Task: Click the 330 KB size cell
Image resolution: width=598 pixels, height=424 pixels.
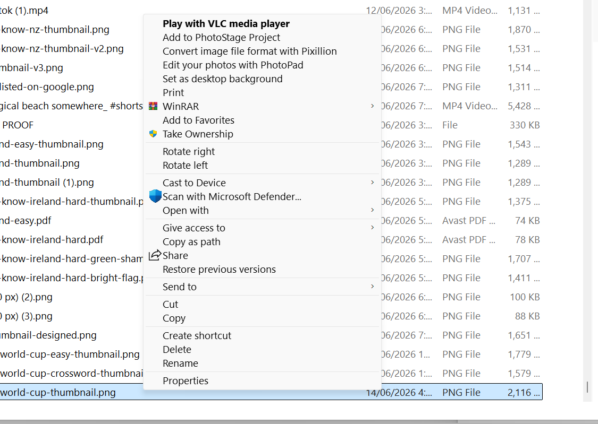Action: click(525, 125)
